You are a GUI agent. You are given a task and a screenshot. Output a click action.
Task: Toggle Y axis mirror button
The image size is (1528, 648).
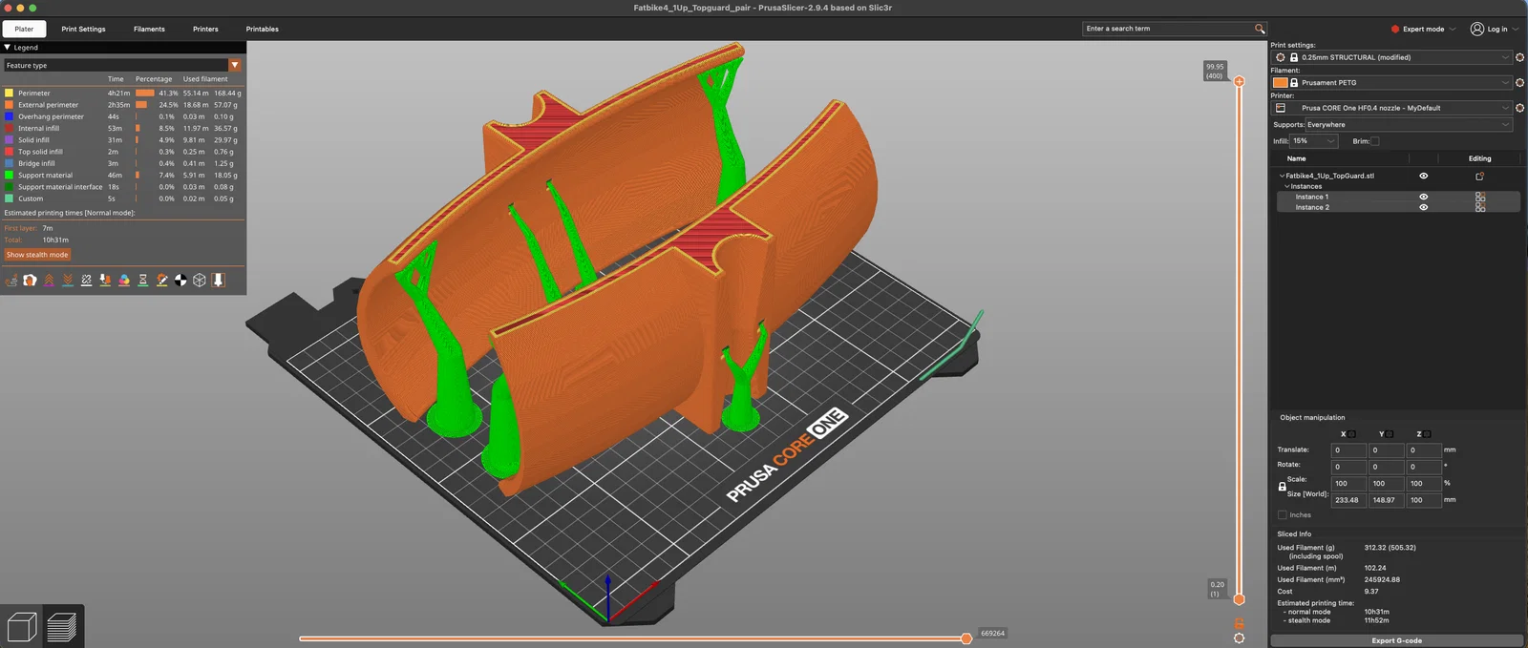(x=1390, y=434)
